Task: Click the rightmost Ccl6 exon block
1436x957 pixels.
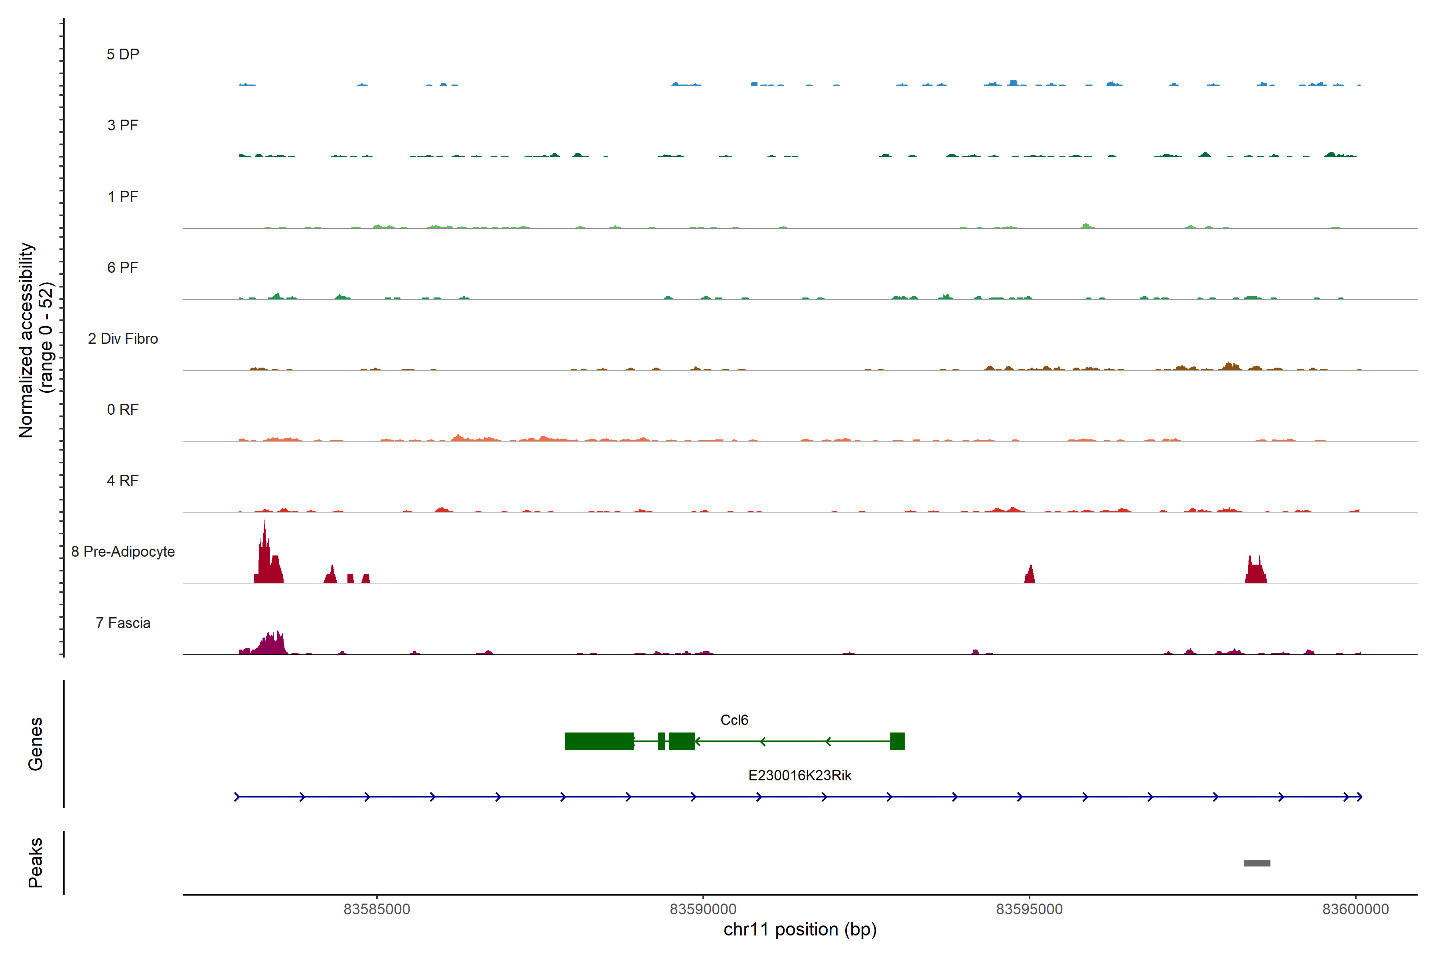Action: tap(897, 741)
